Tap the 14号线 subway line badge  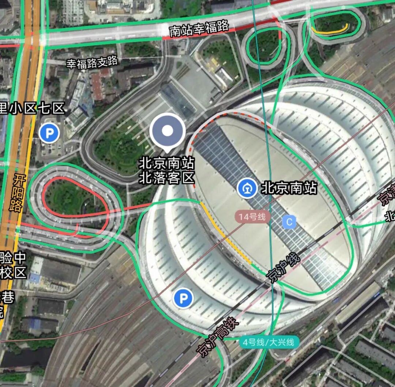click(x=252, y=217)
